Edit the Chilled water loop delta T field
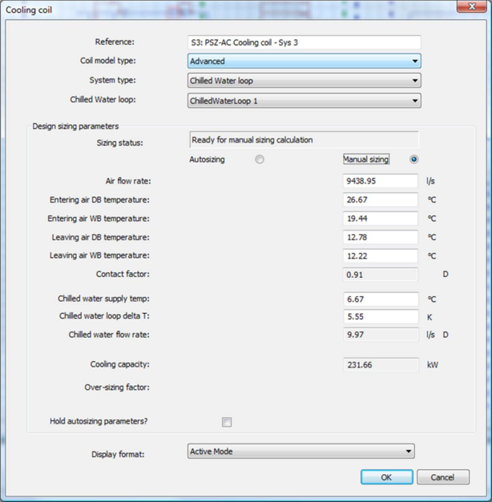Screen dimensions: 492x502 click(381, 317)
